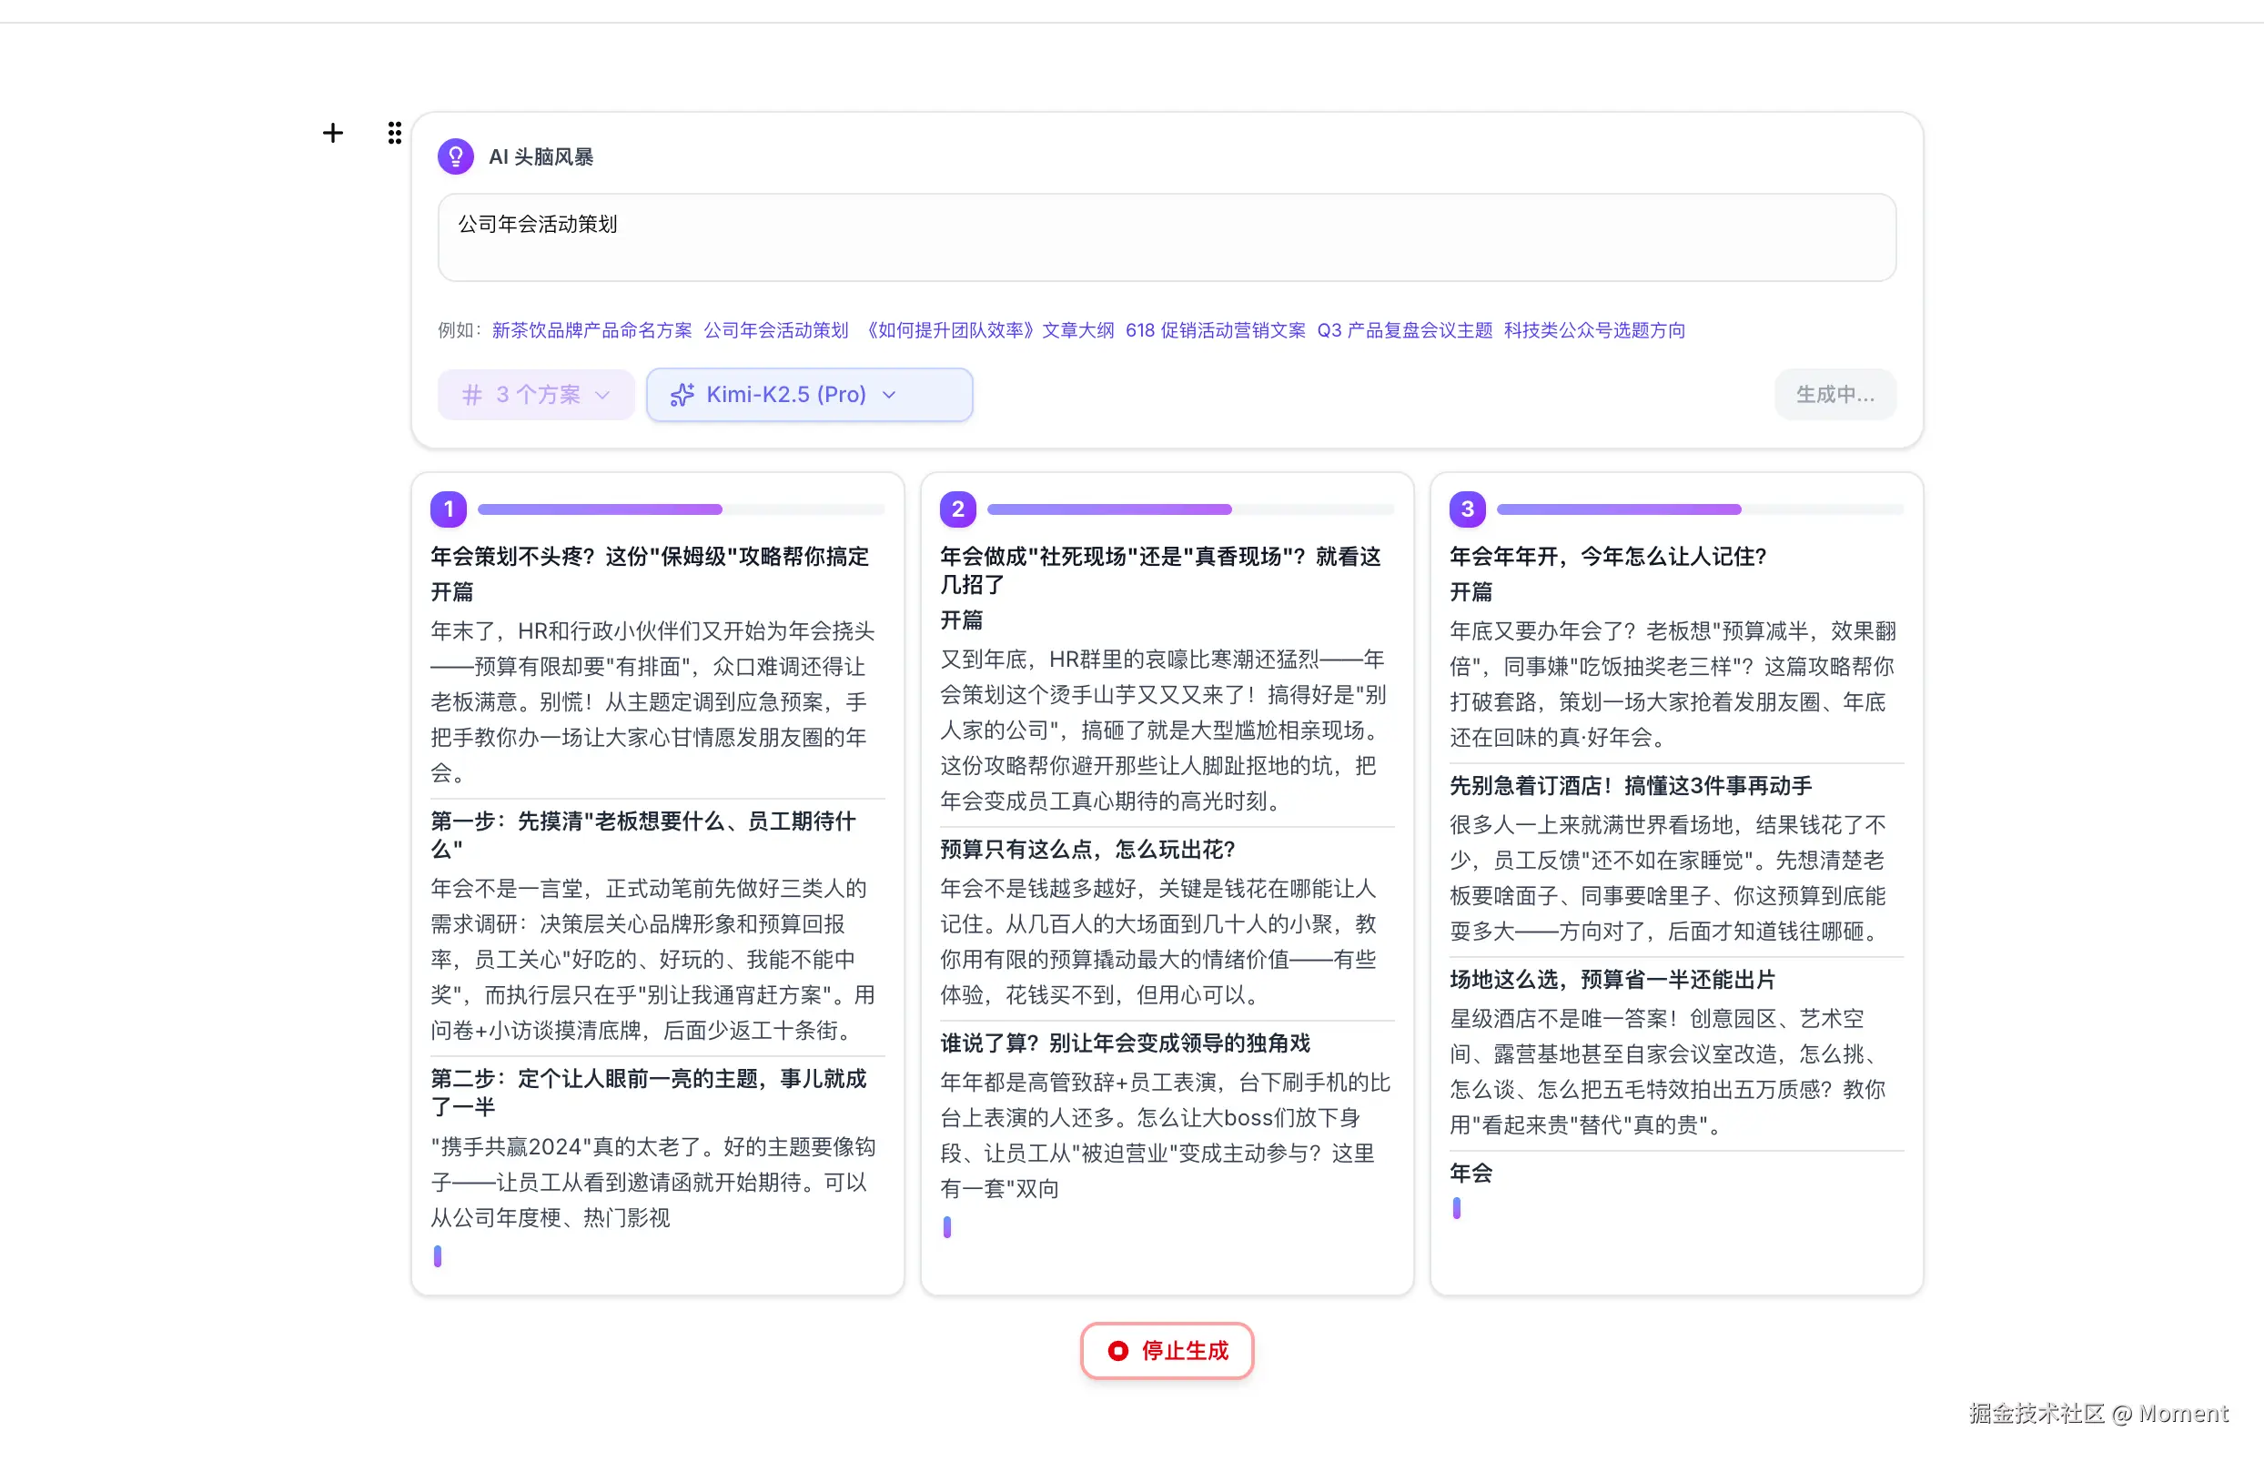Select the 618 促销活动营销文案 example link

[x=1216, y=330]
